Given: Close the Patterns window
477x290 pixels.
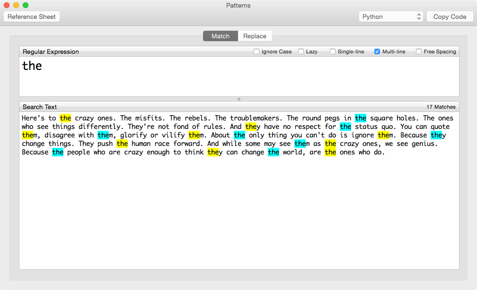Looking at the screenshot, I should (7, 5).
